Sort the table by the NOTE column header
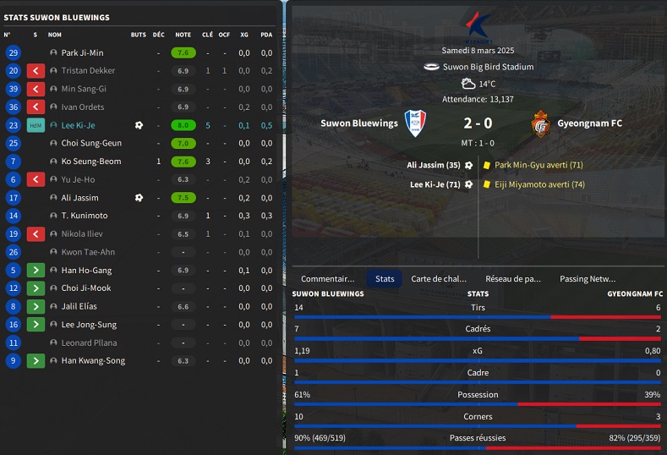The image size is (667, 455). point(183,35)
